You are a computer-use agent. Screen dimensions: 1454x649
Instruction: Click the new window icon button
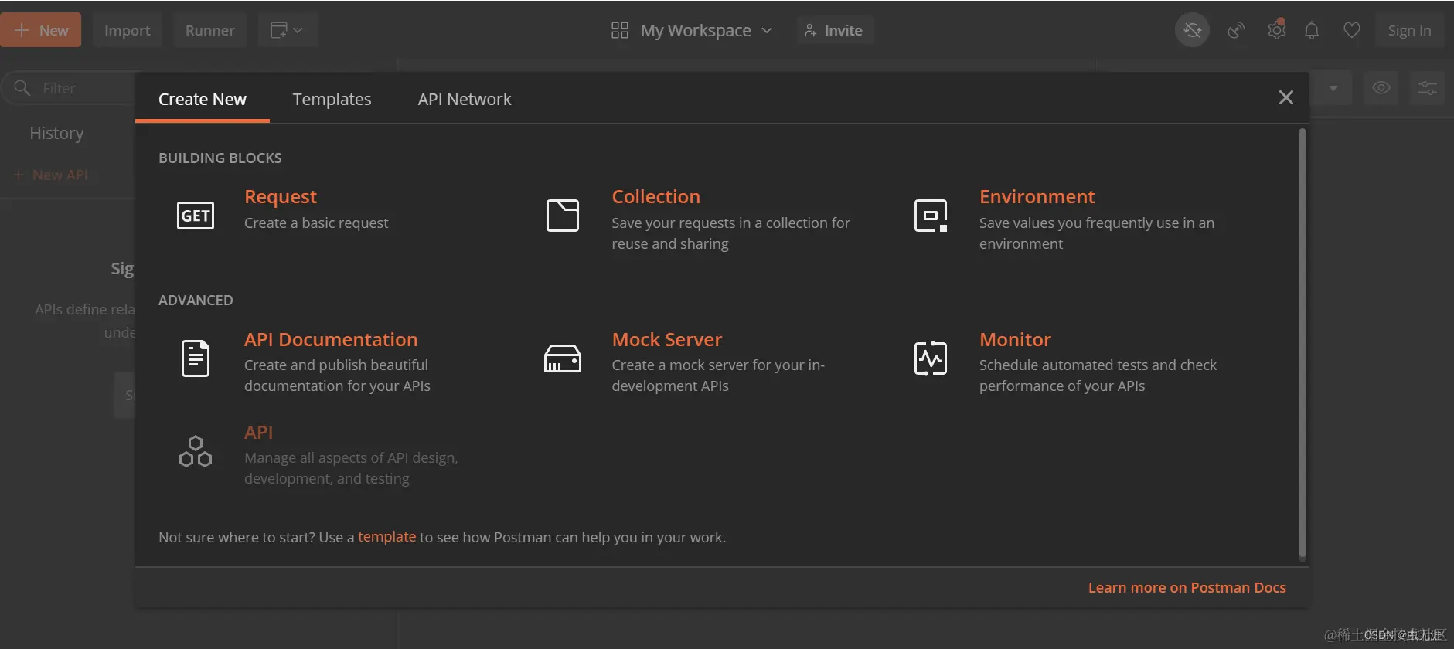[x=287, y=30]
